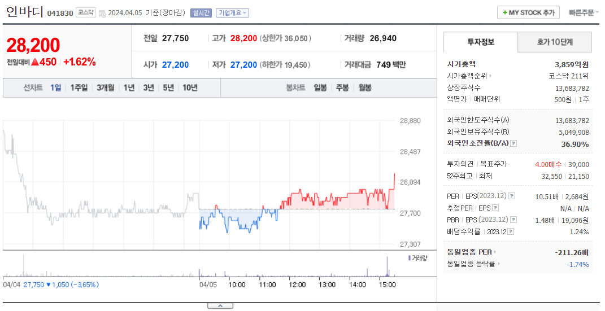Select the 3개월 line chart period
This screenshot has width=605, height=311.
pos(105,88)
